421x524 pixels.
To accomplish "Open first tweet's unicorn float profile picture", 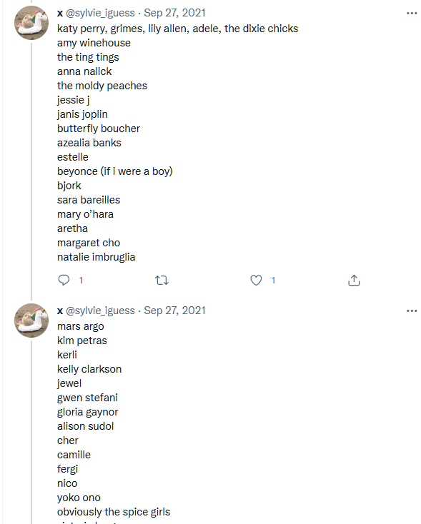I will click(31, 23).
